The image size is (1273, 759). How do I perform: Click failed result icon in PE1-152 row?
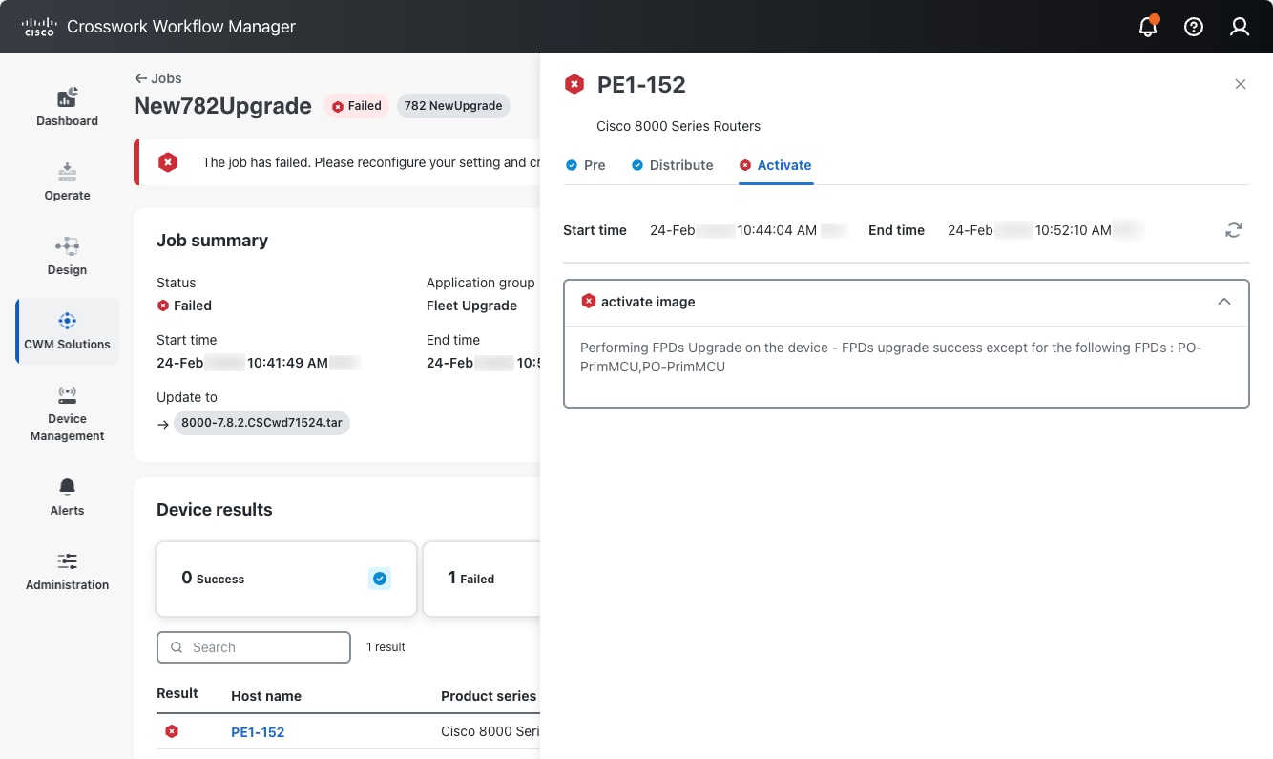tap(172, 731)
